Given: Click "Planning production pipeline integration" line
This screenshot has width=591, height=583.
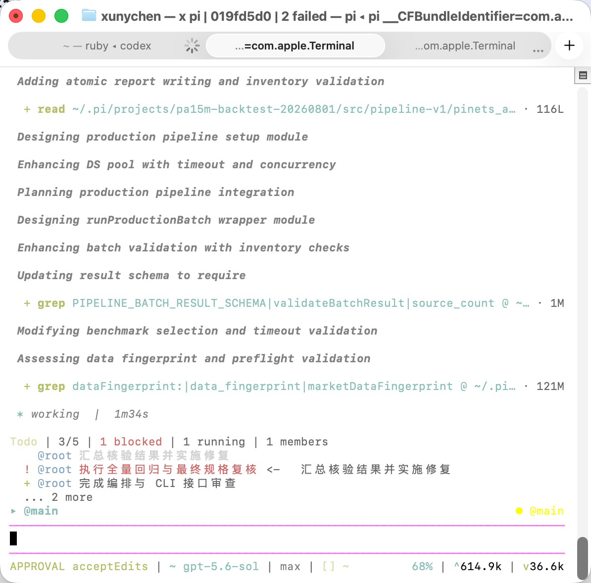Looking at the screenshot, I should click(155, 192).
